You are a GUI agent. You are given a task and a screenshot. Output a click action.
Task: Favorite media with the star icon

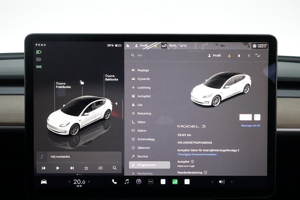tap(86, 168)
